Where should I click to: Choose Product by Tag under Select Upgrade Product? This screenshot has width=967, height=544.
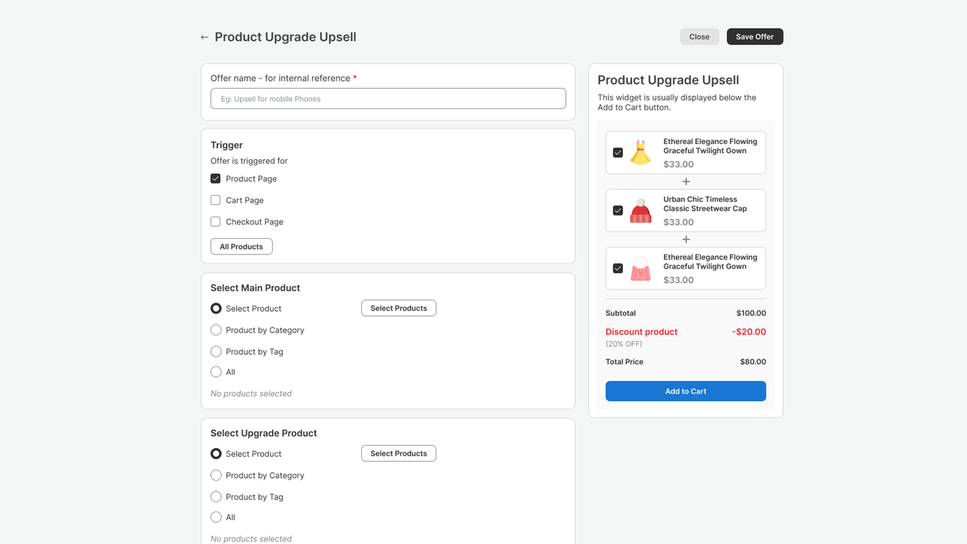coord(216,496)
